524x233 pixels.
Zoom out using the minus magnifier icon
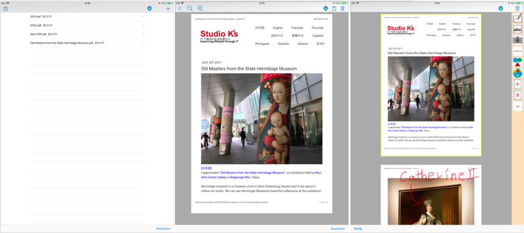190,8
